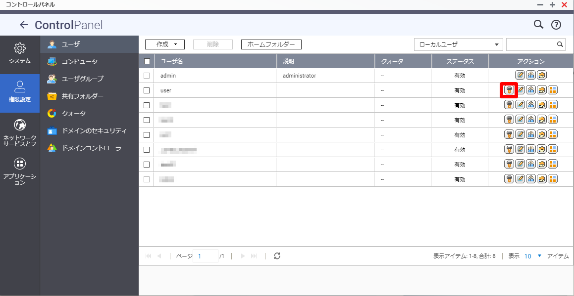Open the Control Panel search magnifier
The height and width of the screenshot is (296, 574).
[538, 25]
